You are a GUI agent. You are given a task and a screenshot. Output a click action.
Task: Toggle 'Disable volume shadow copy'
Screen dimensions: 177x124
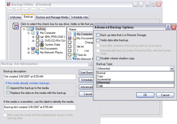pos(98,58)
